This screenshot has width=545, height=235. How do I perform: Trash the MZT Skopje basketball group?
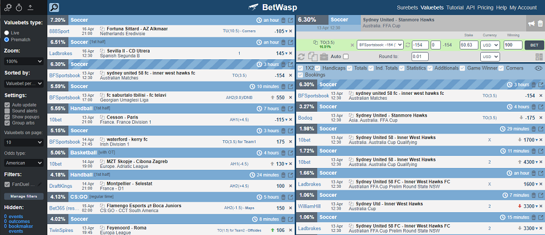coord(283,153)
